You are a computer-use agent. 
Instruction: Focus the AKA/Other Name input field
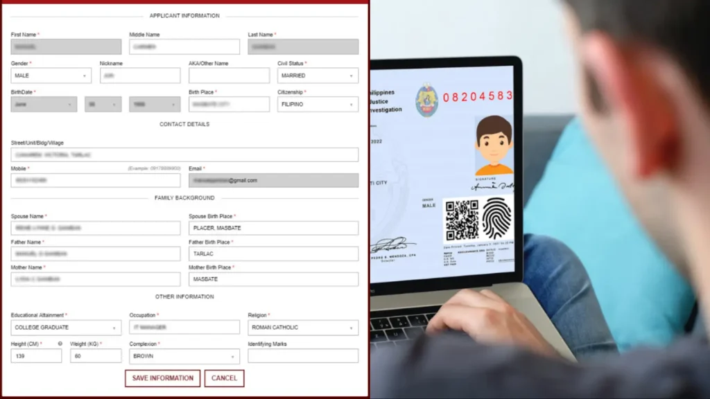[x=229, y=76]
